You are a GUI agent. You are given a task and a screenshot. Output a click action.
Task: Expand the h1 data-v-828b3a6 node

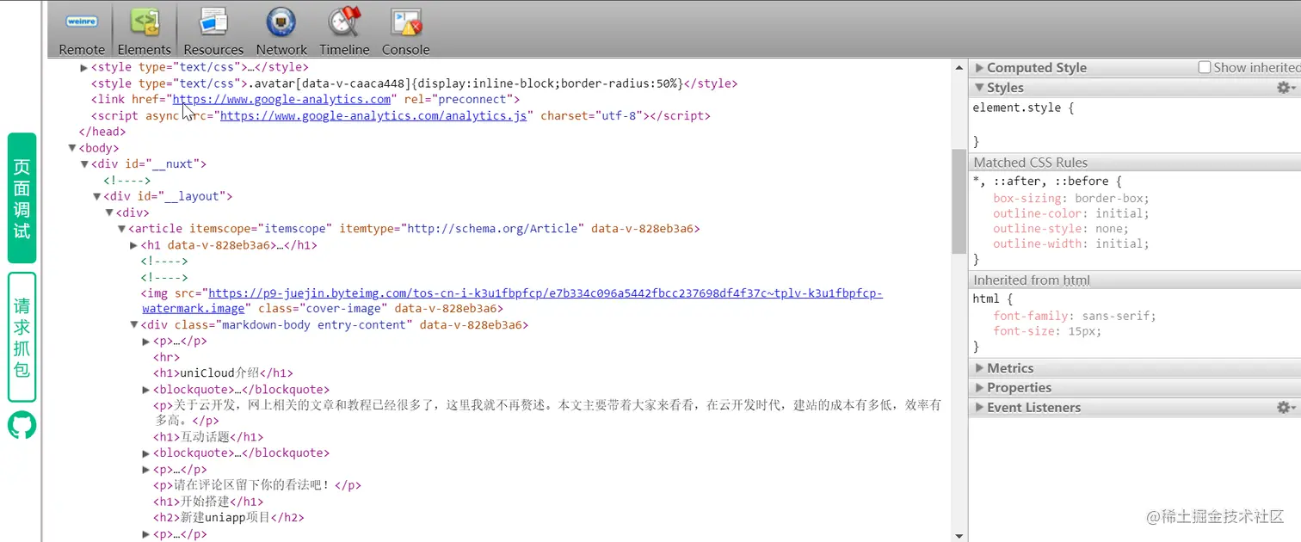[133, 244]
